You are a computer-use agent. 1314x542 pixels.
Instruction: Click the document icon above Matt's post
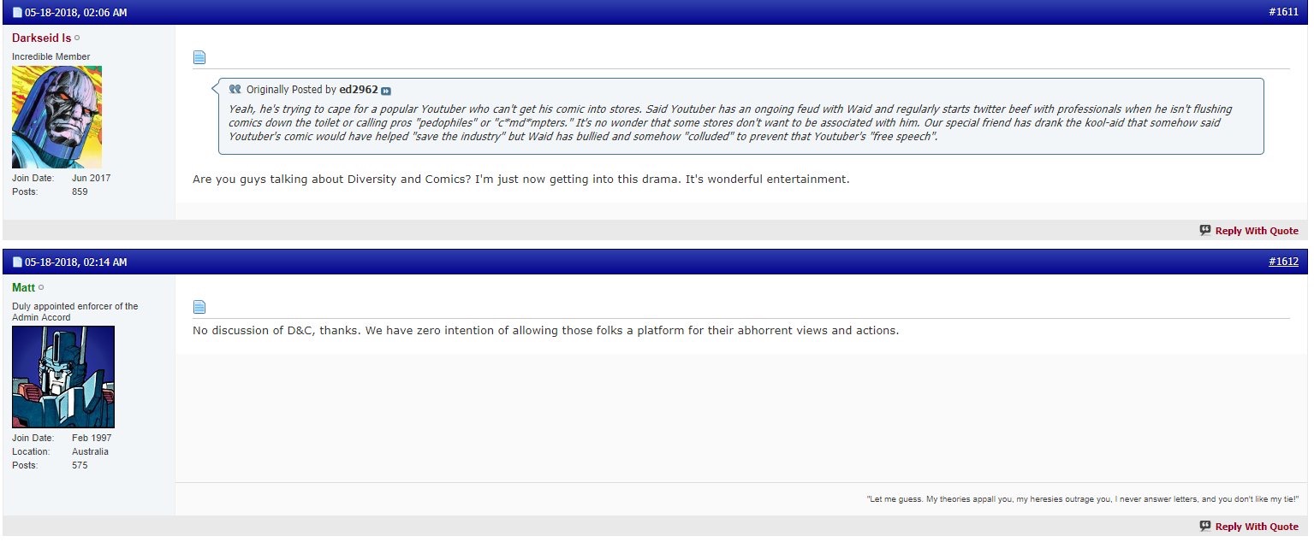199,307
